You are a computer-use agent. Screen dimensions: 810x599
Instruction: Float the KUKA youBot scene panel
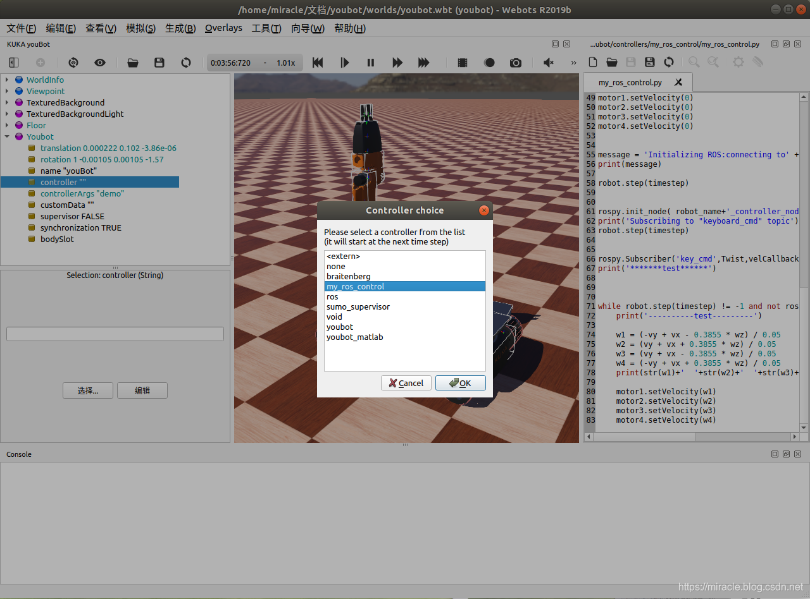pyautogui.click(x=555, y=44)
